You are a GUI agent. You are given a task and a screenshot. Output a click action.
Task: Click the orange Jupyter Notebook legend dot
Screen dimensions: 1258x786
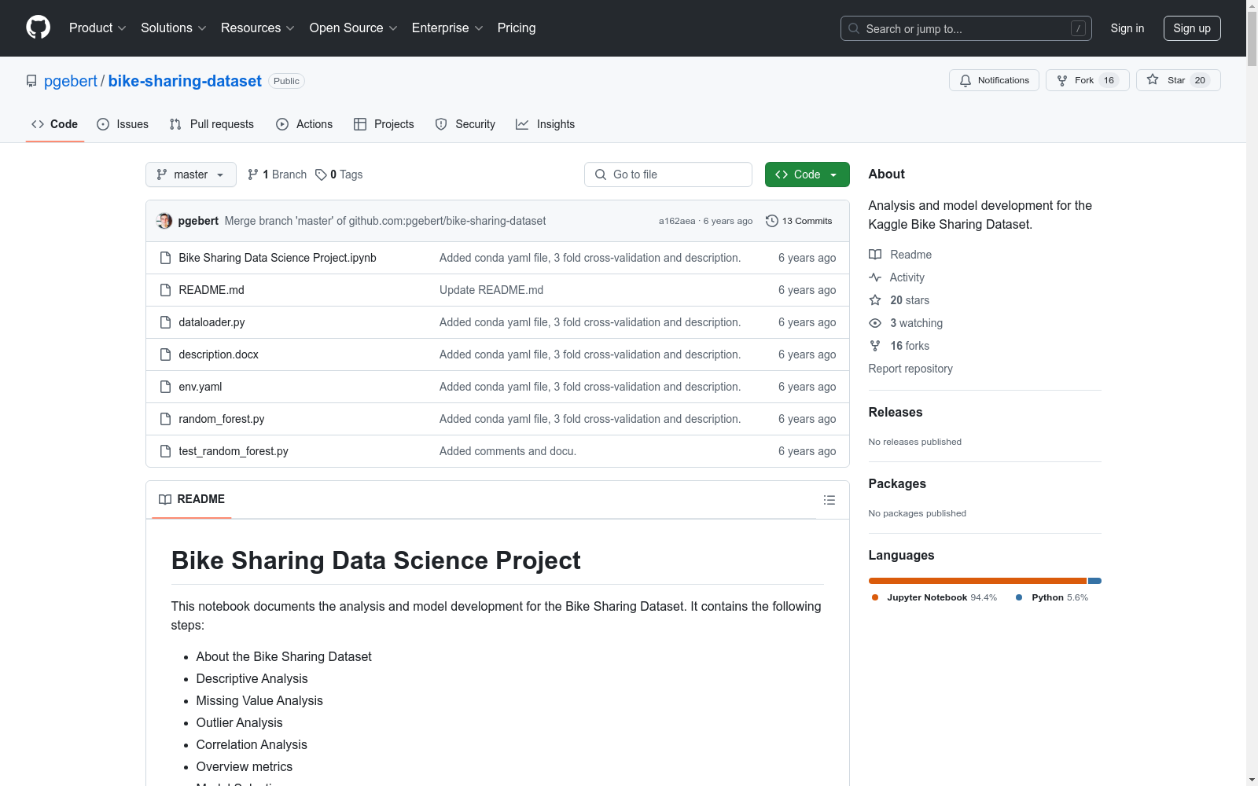pyautogui.click(x=875, y=597)
